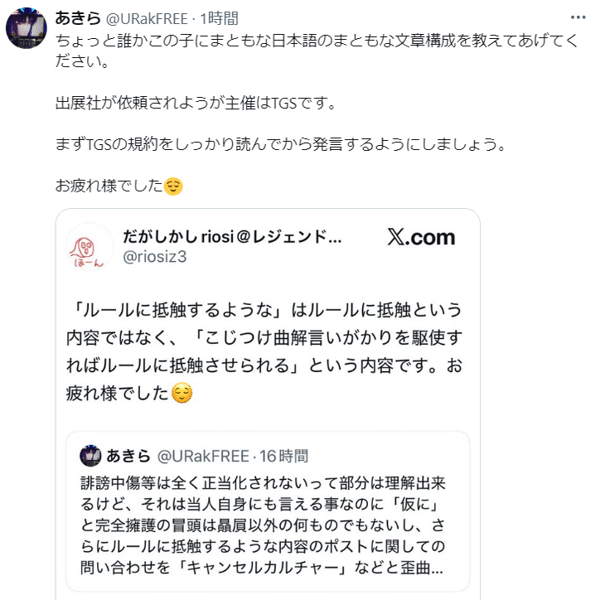The height and width of the screenshot is (600, 600).
Task: Open the more options ellipsis menu
Action: (x=576, y=17)
